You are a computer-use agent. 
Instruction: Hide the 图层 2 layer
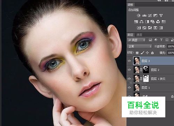point(129,70)
